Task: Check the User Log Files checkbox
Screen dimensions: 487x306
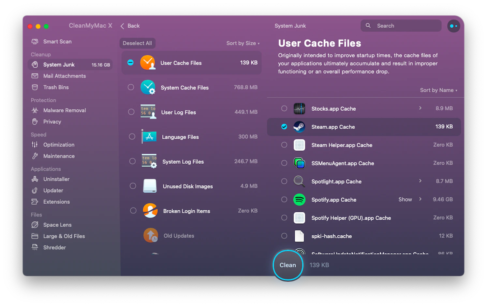Action: [x=131, y=112]
